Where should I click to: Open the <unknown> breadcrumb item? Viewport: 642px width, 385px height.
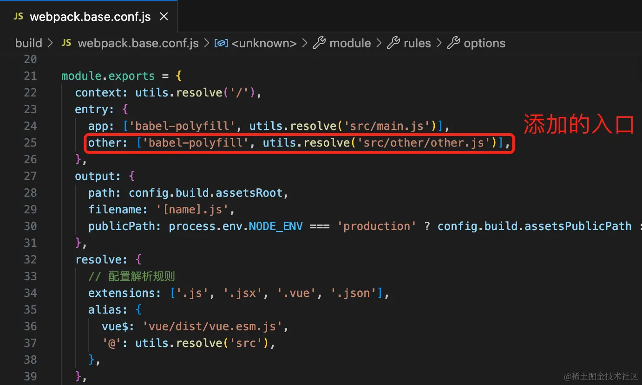tap(264, 43)
